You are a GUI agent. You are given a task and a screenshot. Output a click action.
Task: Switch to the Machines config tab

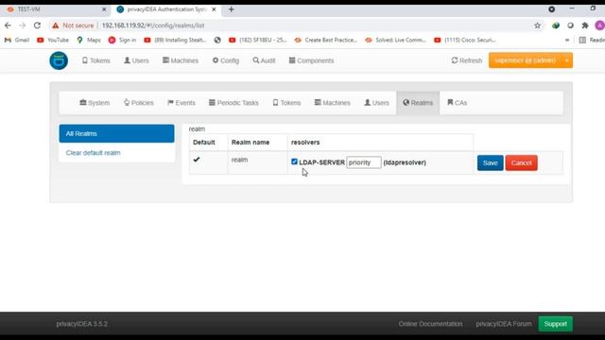pos(332,103)
